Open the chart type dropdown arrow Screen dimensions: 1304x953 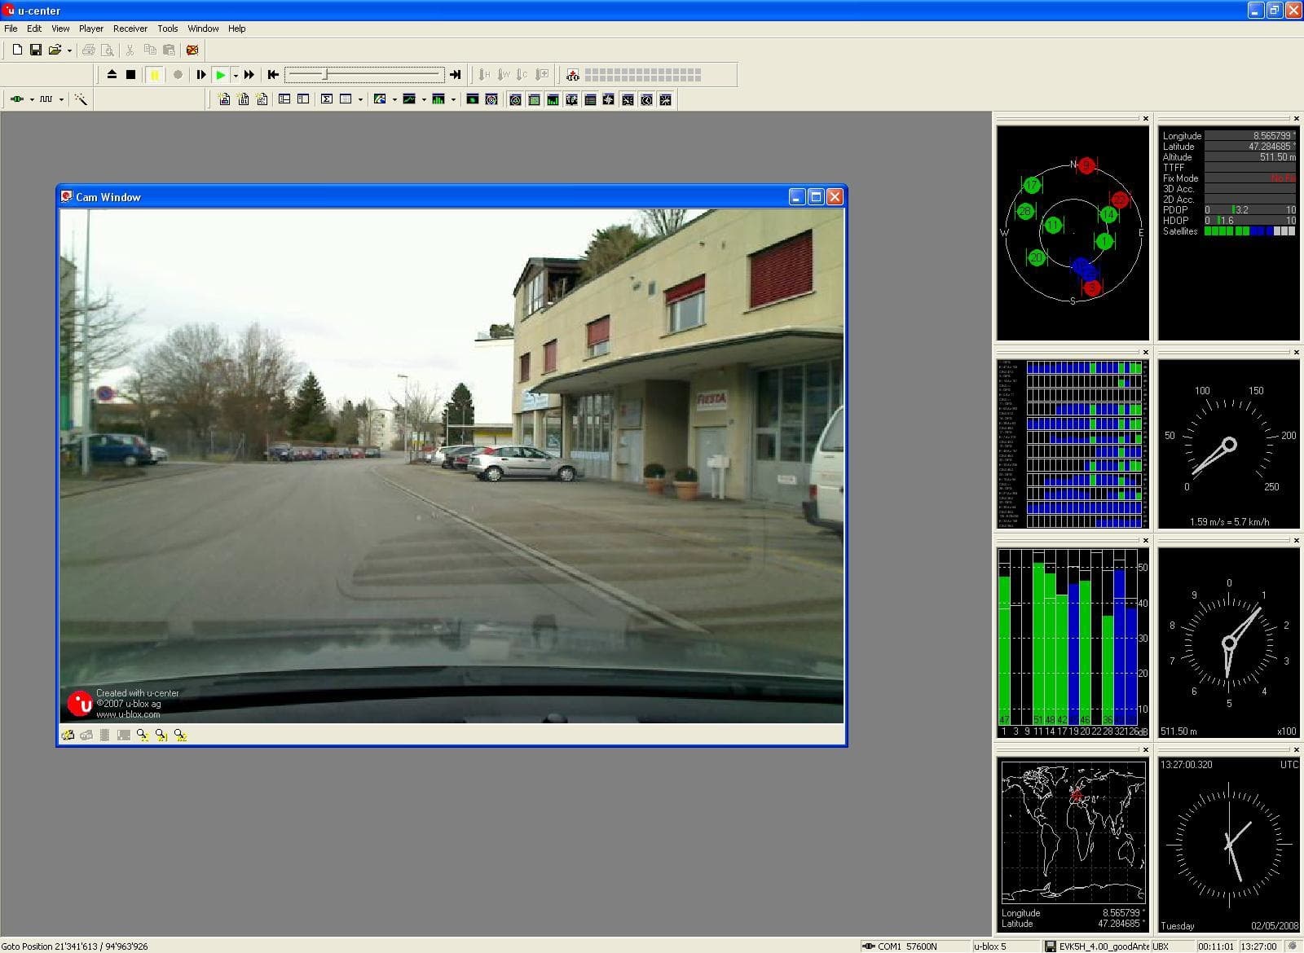click(423, 99)
